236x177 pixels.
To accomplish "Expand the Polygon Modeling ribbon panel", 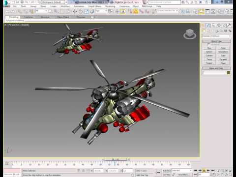I will click(x=15, y=21).
